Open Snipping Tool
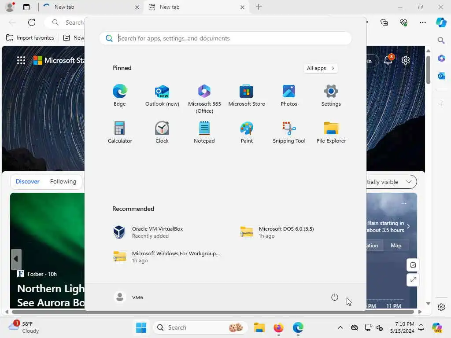The width and height of the screenshot is (451, 338). [x=289, y=132]
